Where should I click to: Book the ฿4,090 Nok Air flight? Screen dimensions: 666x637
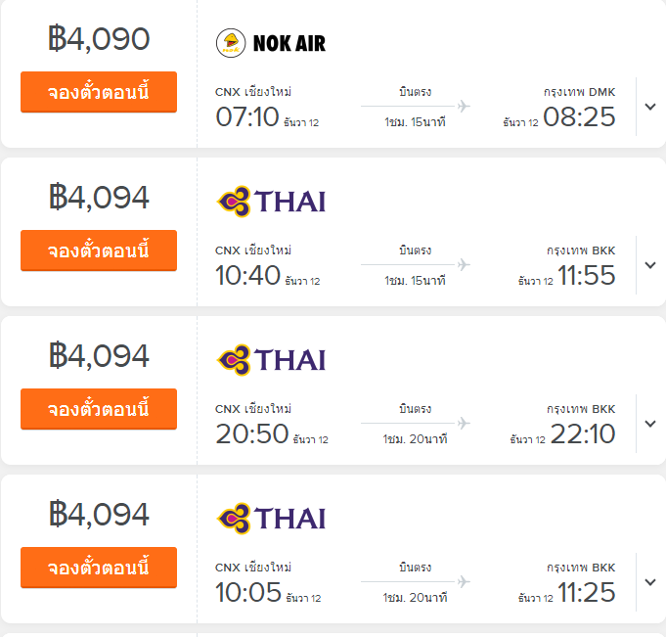point(99,93)
